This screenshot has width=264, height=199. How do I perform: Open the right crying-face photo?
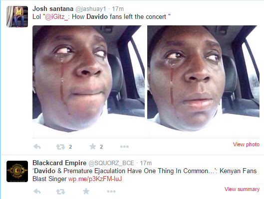coord(203,81)
